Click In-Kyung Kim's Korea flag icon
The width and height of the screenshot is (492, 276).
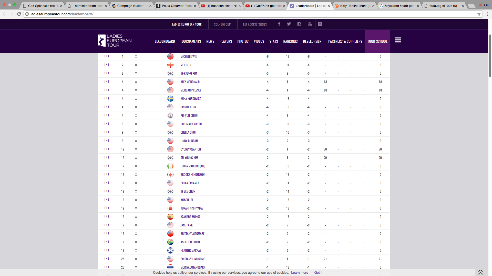(x=170, y=73)
